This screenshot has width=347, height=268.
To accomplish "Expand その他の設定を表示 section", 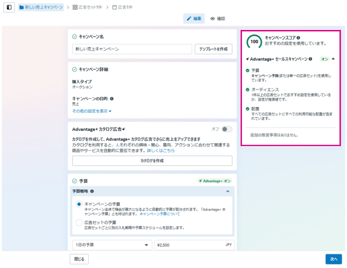I will [92, 111].
